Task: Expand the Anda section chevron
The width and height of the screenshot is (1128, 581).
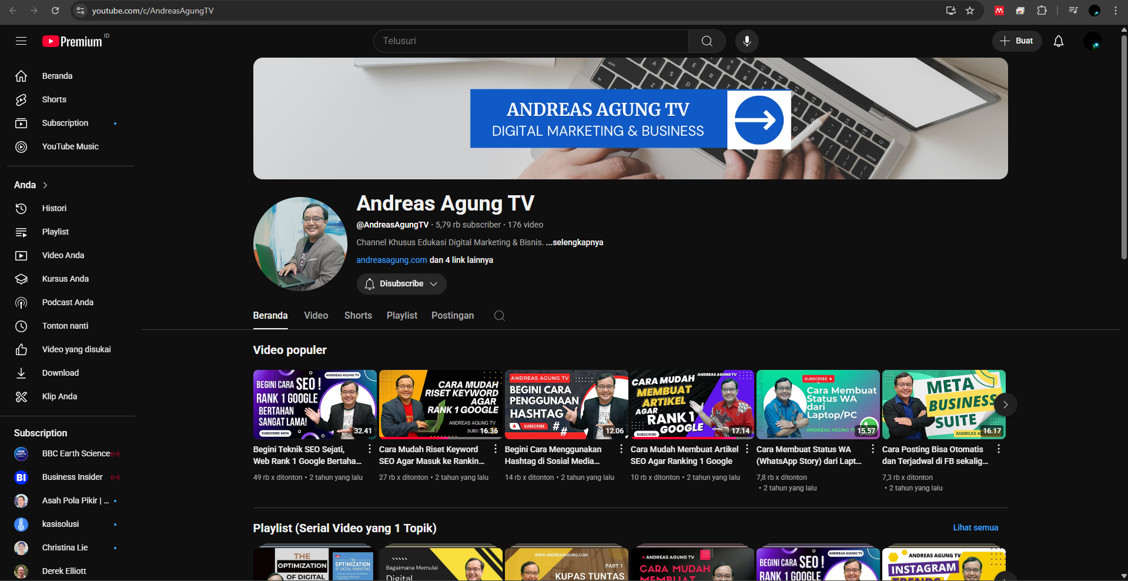Action: 45,185
